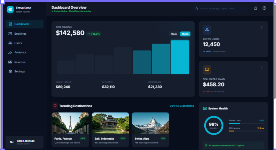Click the Trending Destinations heart icon
The width and height of the screenshot is (276, 150).
(55, 106)
